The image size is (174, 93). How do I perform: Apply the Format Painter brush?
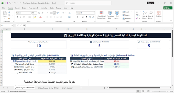click(9, 18)
